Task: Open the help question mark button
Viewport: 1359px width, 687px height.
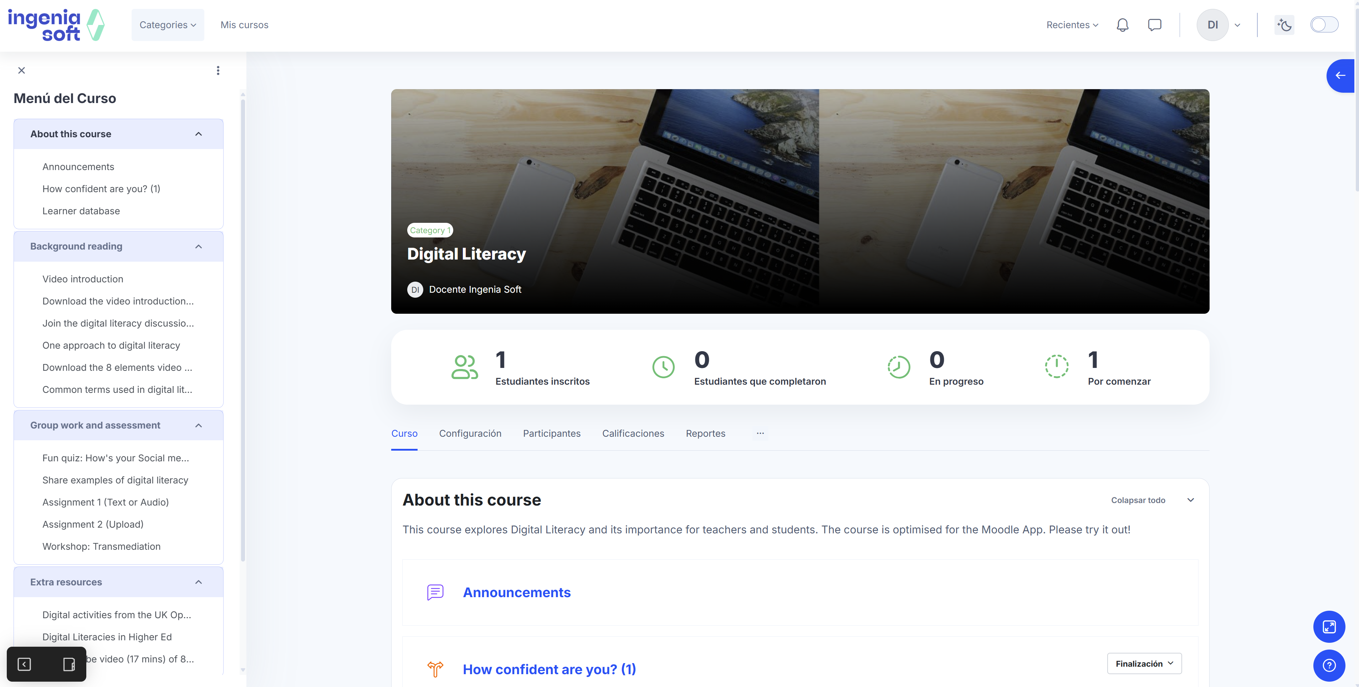Action: point(1329,665)
